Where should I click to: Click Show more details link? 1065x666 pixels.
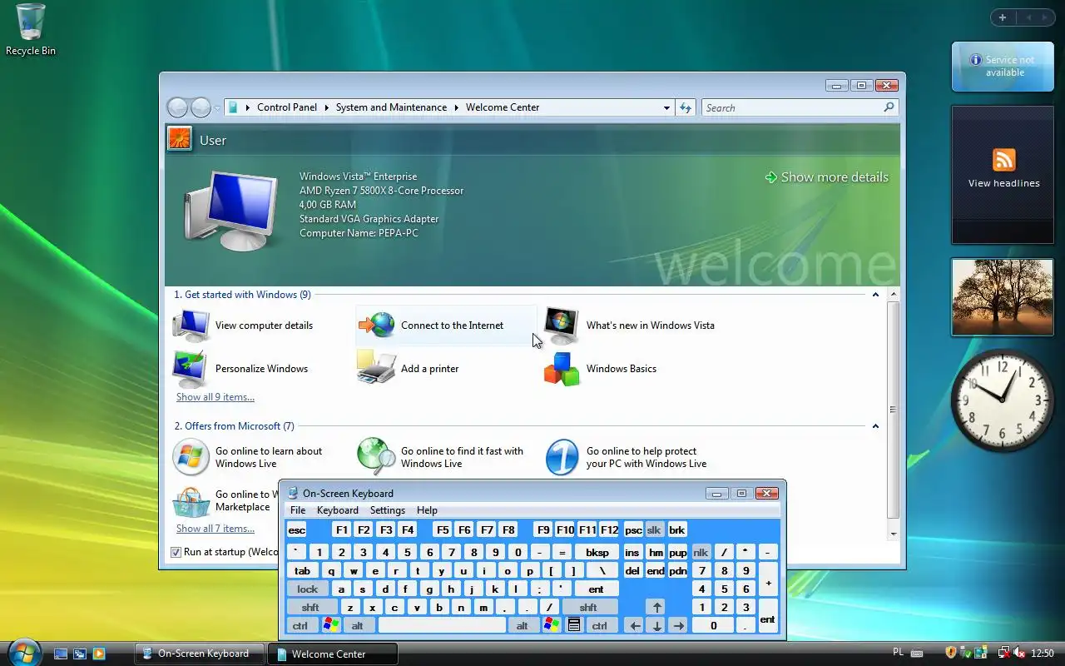(827, 177)
